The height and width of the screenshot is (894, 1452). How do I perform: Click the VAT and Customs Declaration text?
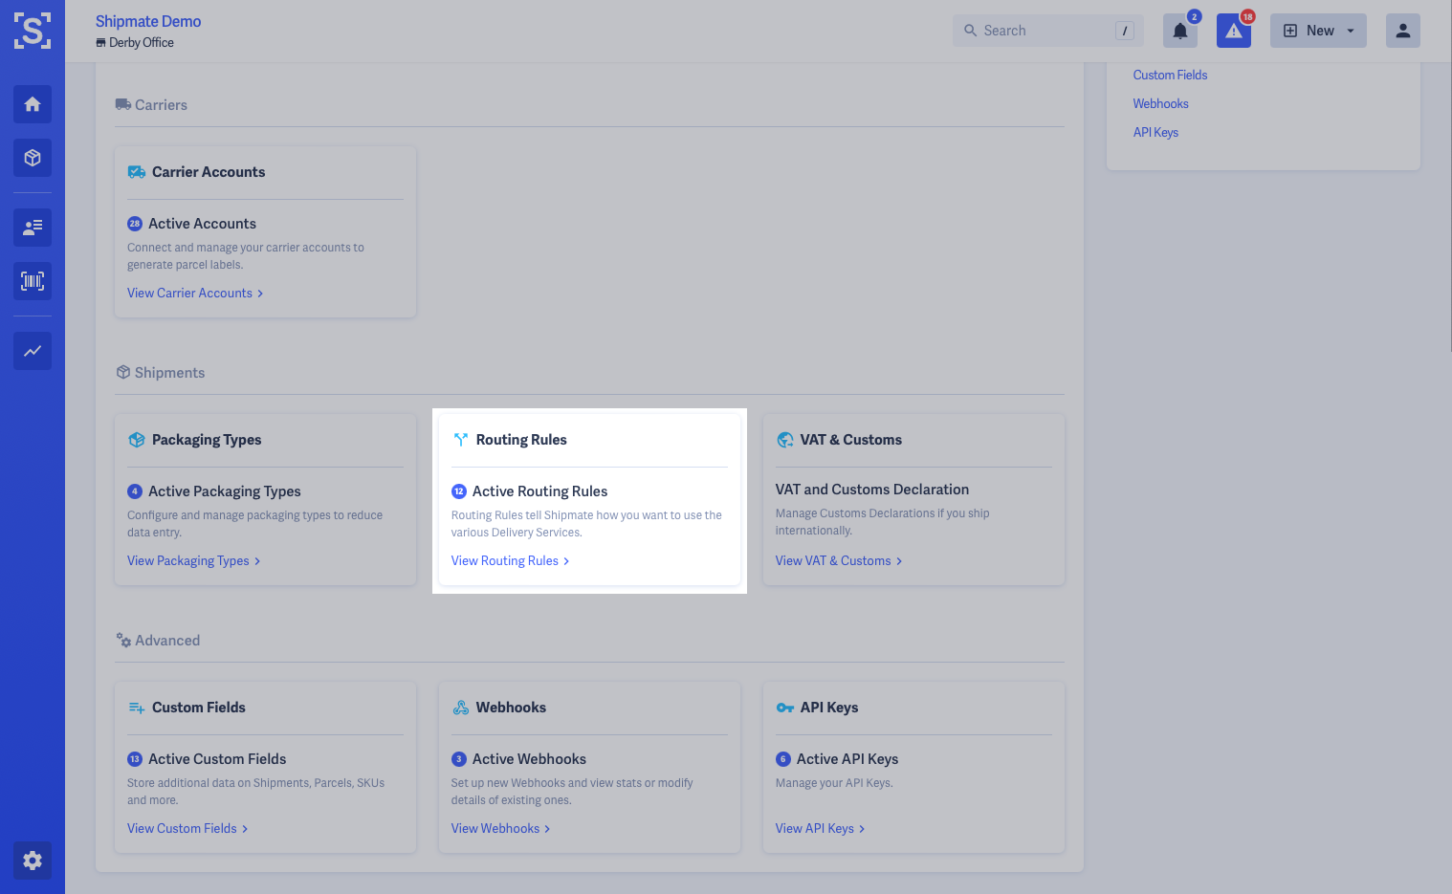click(x=872, y=490)
